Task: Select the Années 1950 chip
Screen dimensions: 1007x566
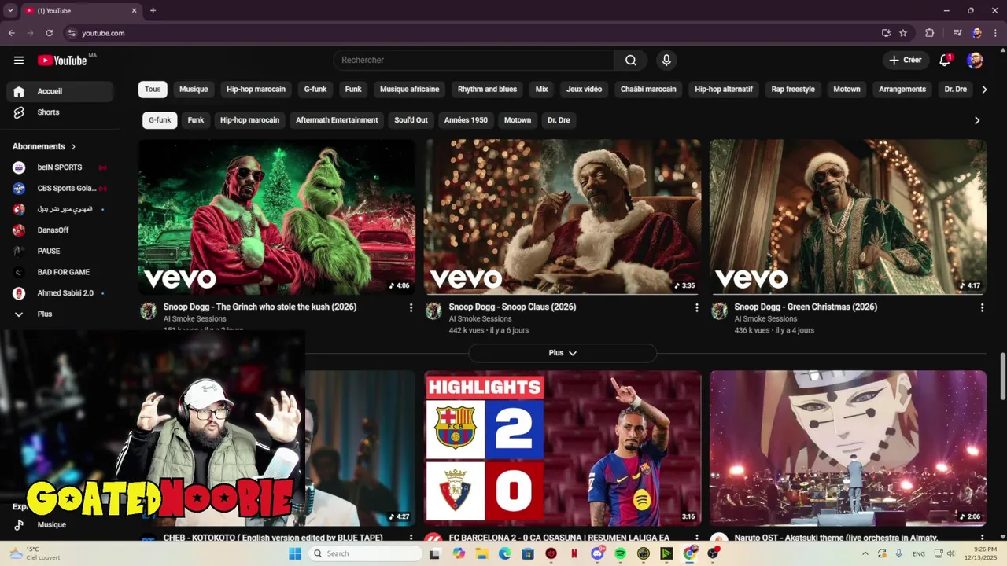Action: pyautogui.click(x=466, y=120)
